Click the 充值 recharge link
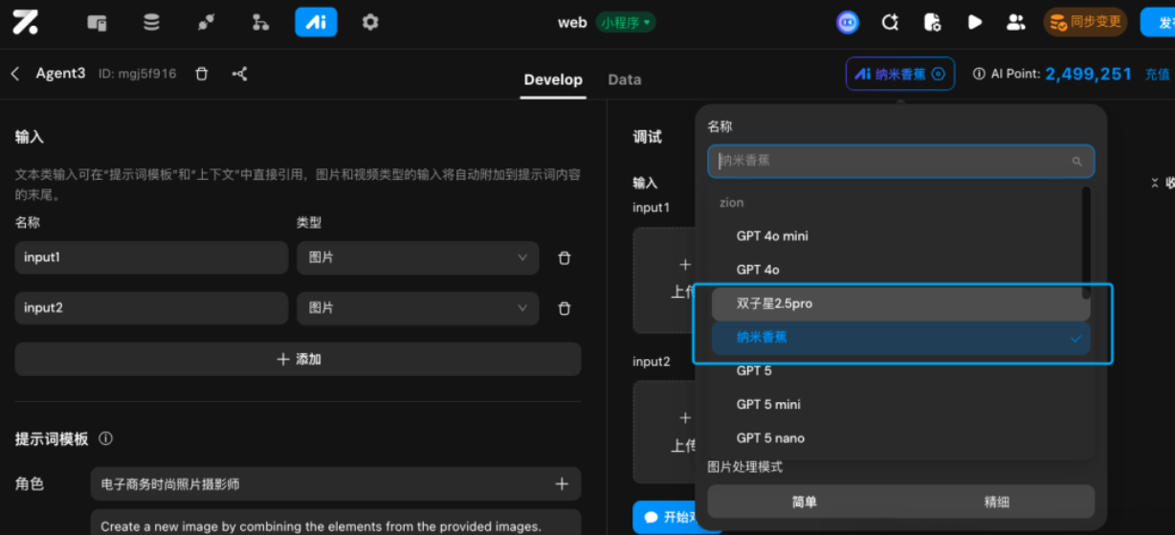 coord(1157,74)
